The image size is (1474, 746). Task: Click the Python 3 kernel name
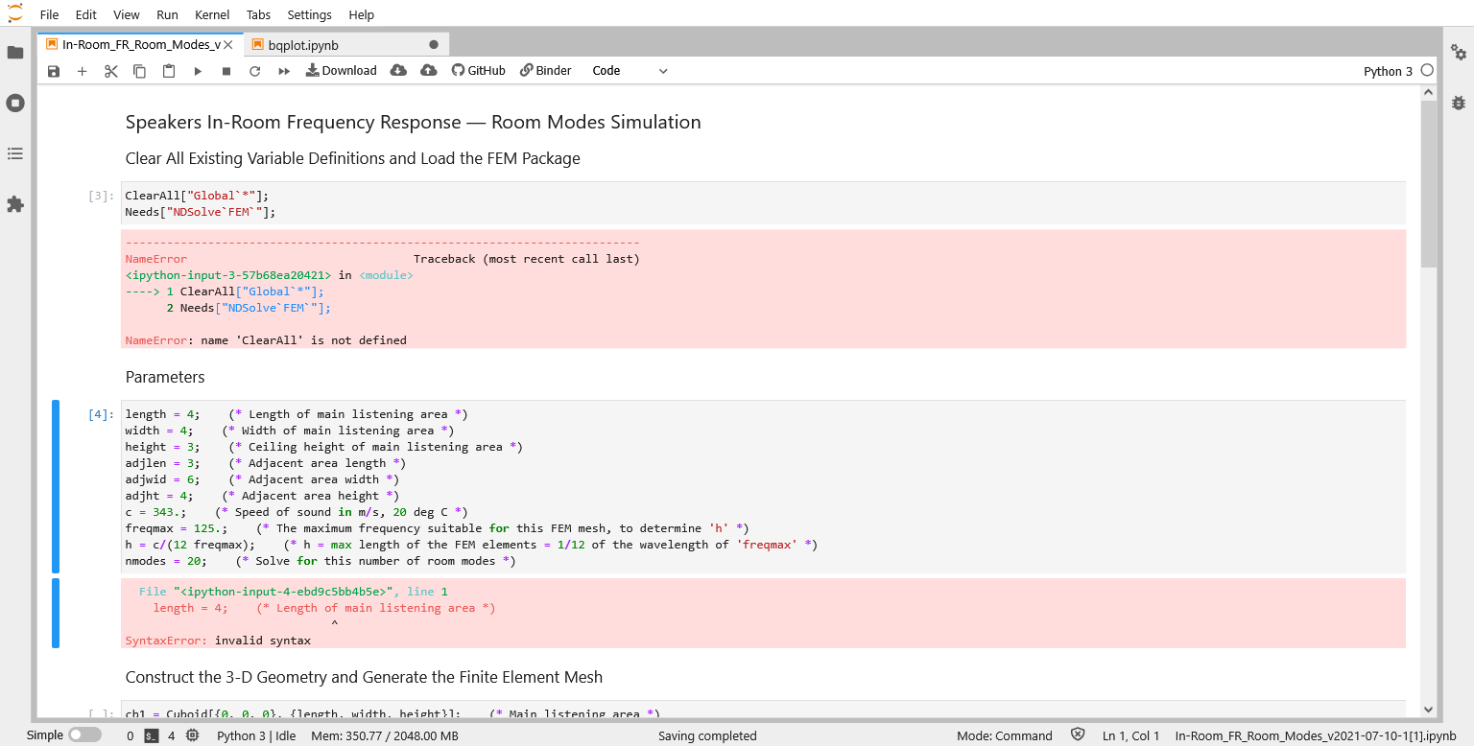[x=1388, y=71]
